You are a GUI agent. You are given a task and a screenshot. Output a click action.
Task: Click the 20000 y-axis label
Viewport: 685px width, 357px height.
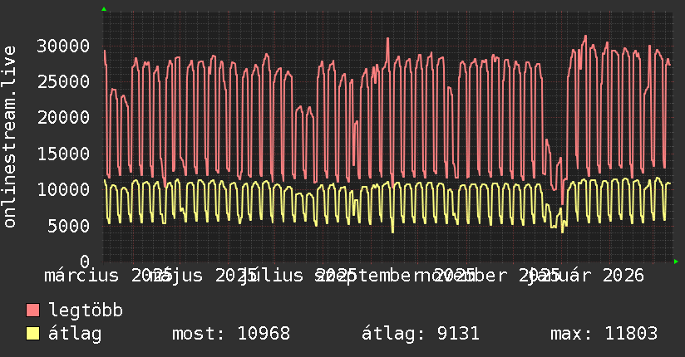(63, 117)
